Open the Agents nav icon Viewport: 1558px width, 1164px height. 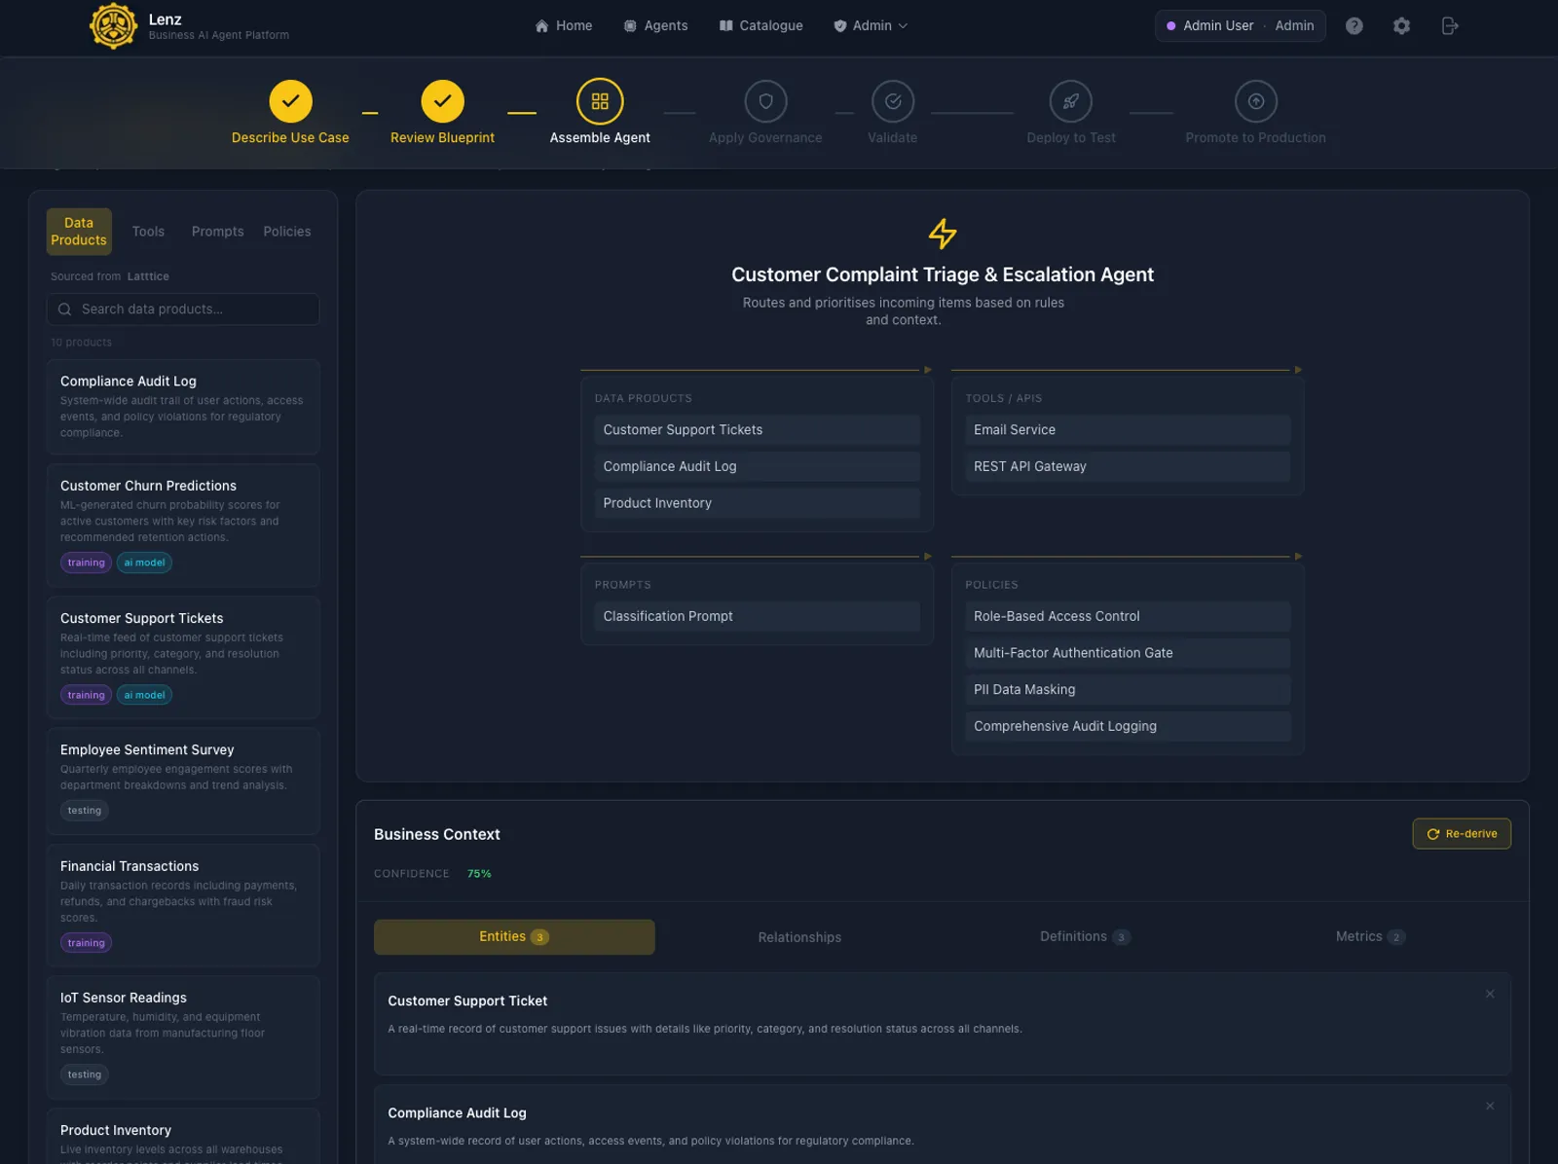[630, 26]
